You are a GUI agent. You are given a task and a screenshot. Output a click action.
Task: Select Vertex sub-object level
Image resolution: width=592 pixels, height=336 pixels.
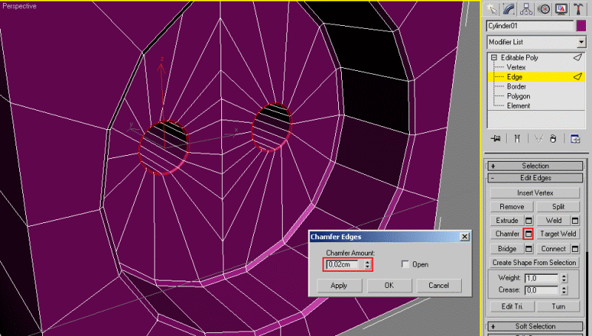tap(516, 67)
